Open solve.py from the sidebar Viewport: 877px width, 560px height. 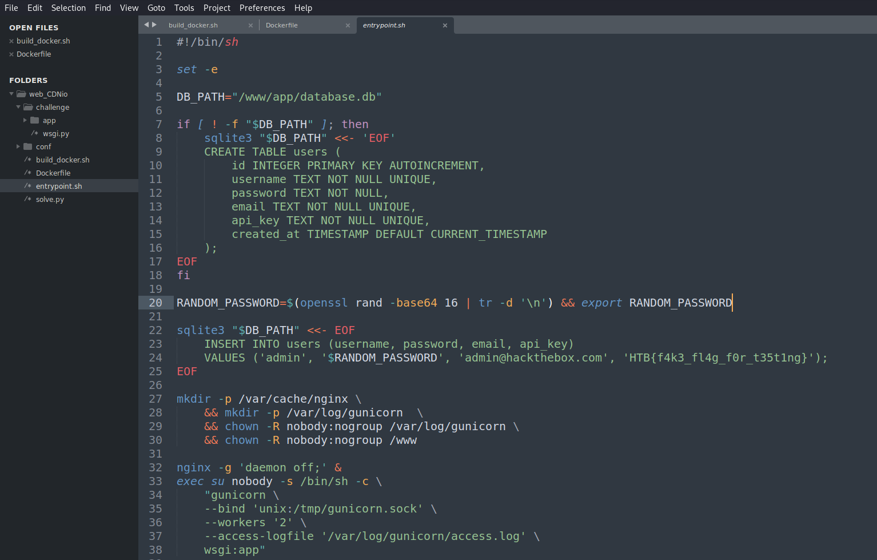pyautogui.click(x=50, y=200)
